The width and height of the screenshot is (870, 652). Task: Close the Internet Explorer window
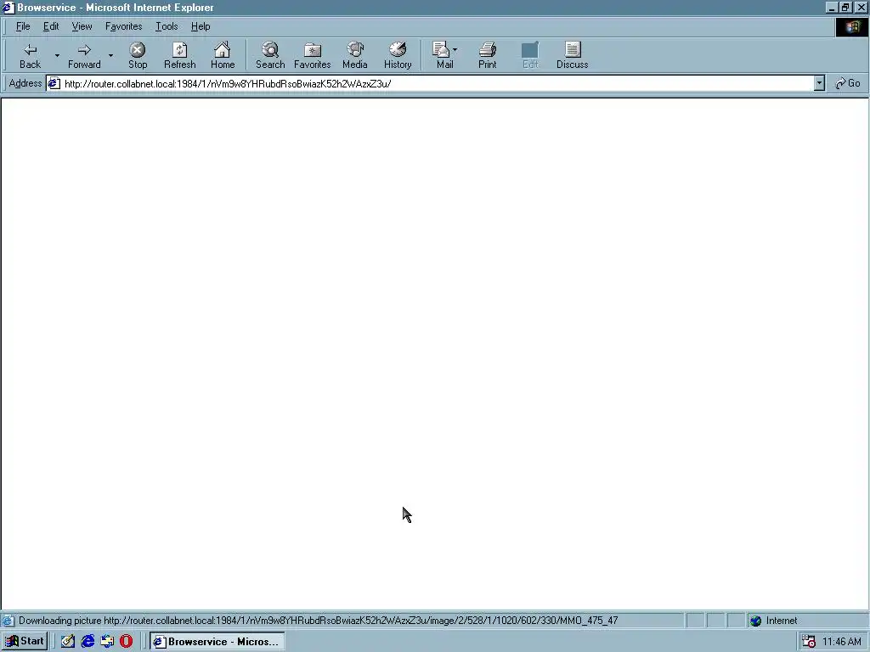(x=862, y=8)
